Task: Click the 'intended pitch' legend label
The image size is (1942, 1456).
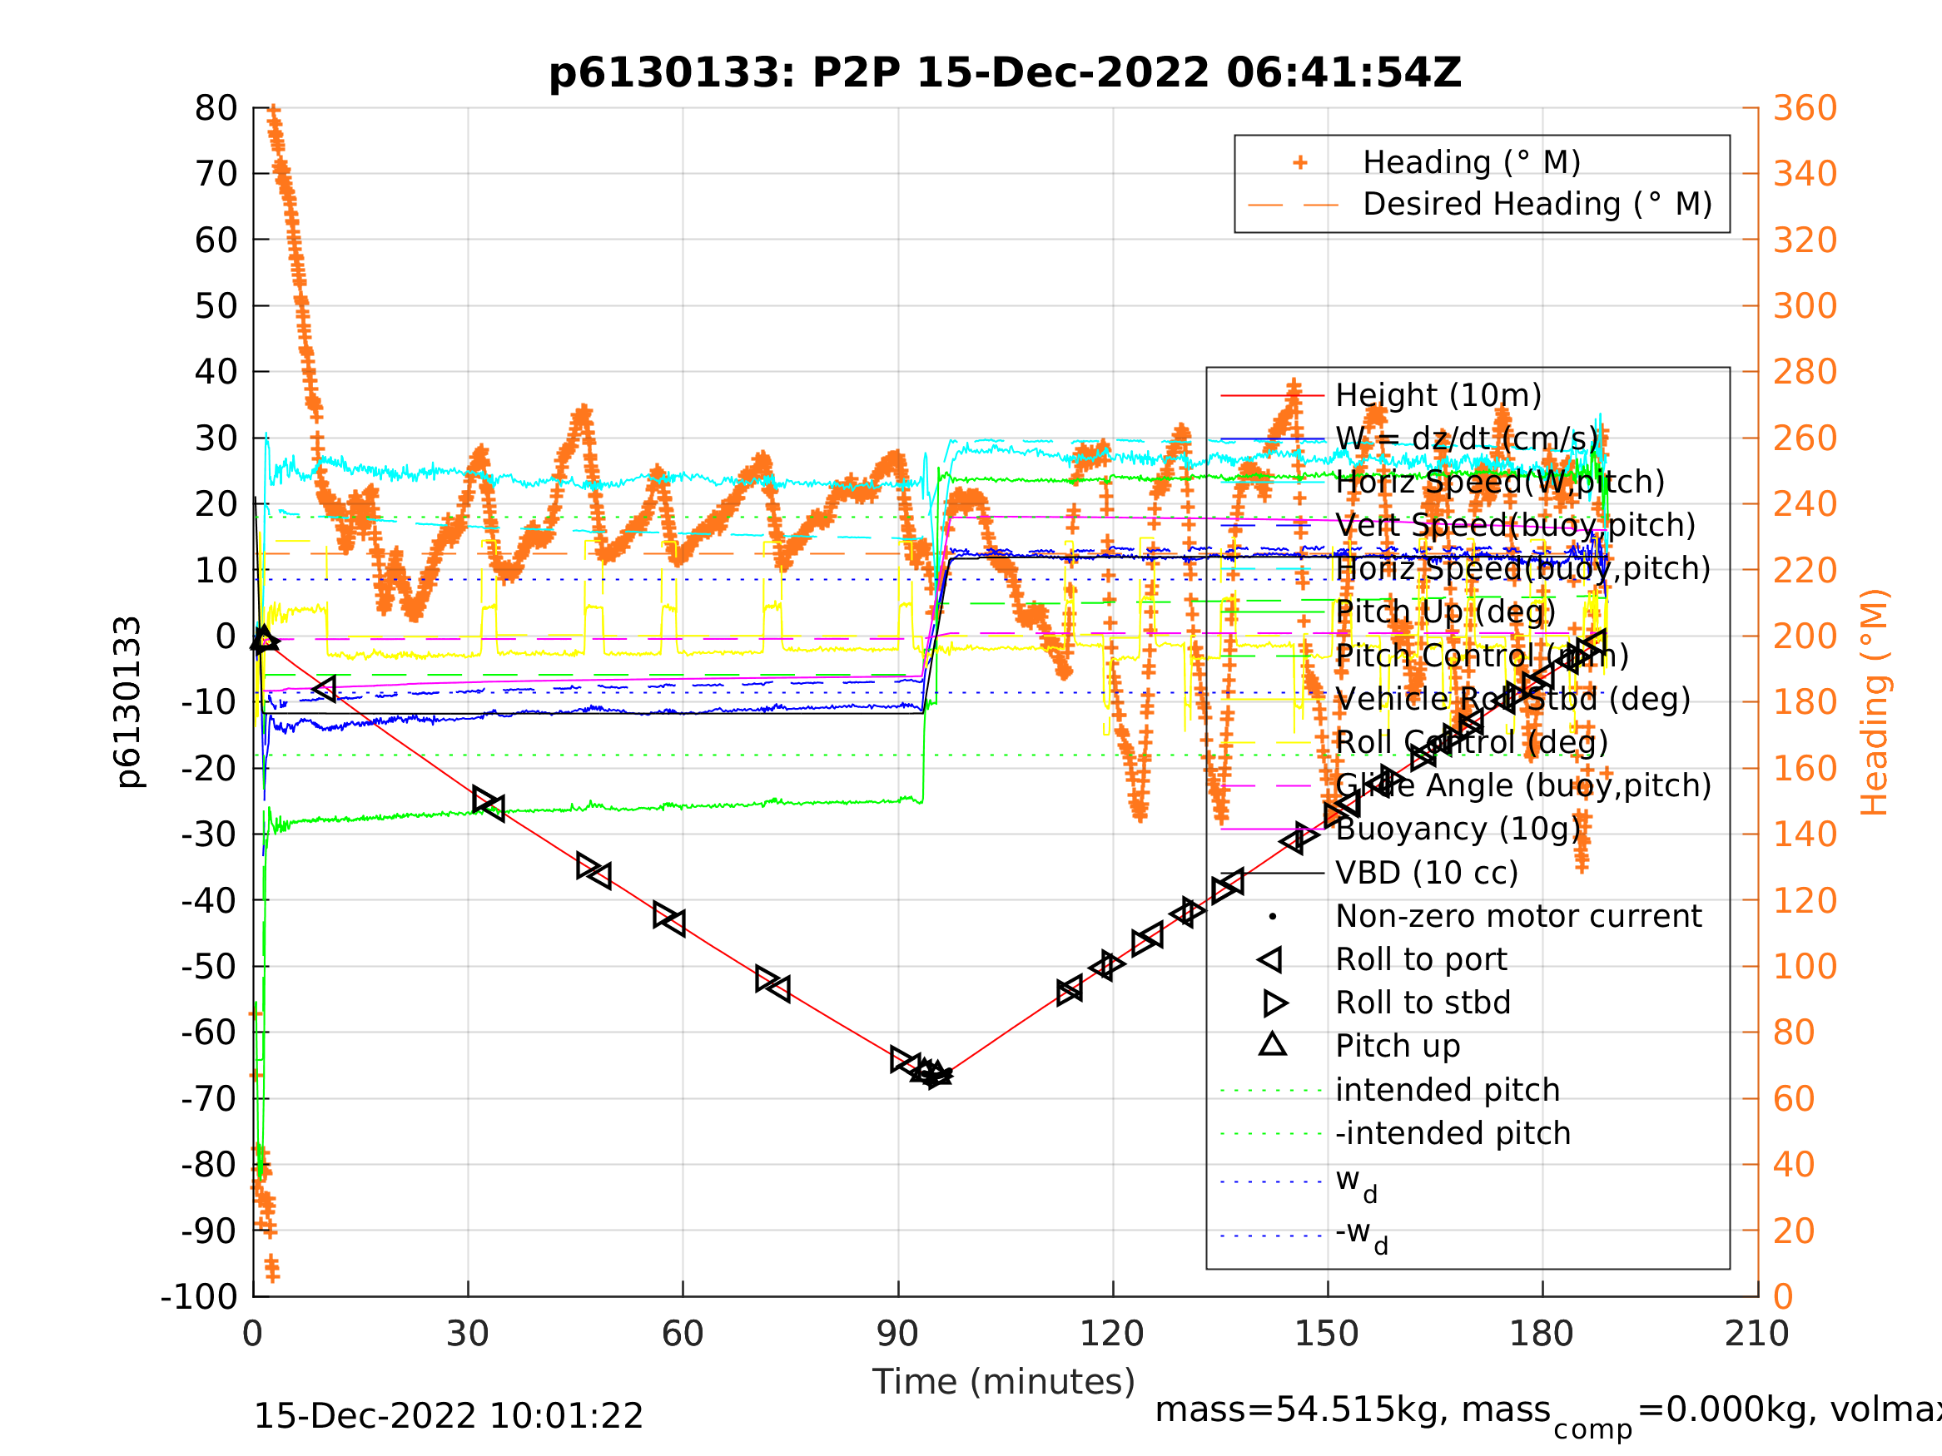Action: pyautogui.click(x=1448, y=1090)
